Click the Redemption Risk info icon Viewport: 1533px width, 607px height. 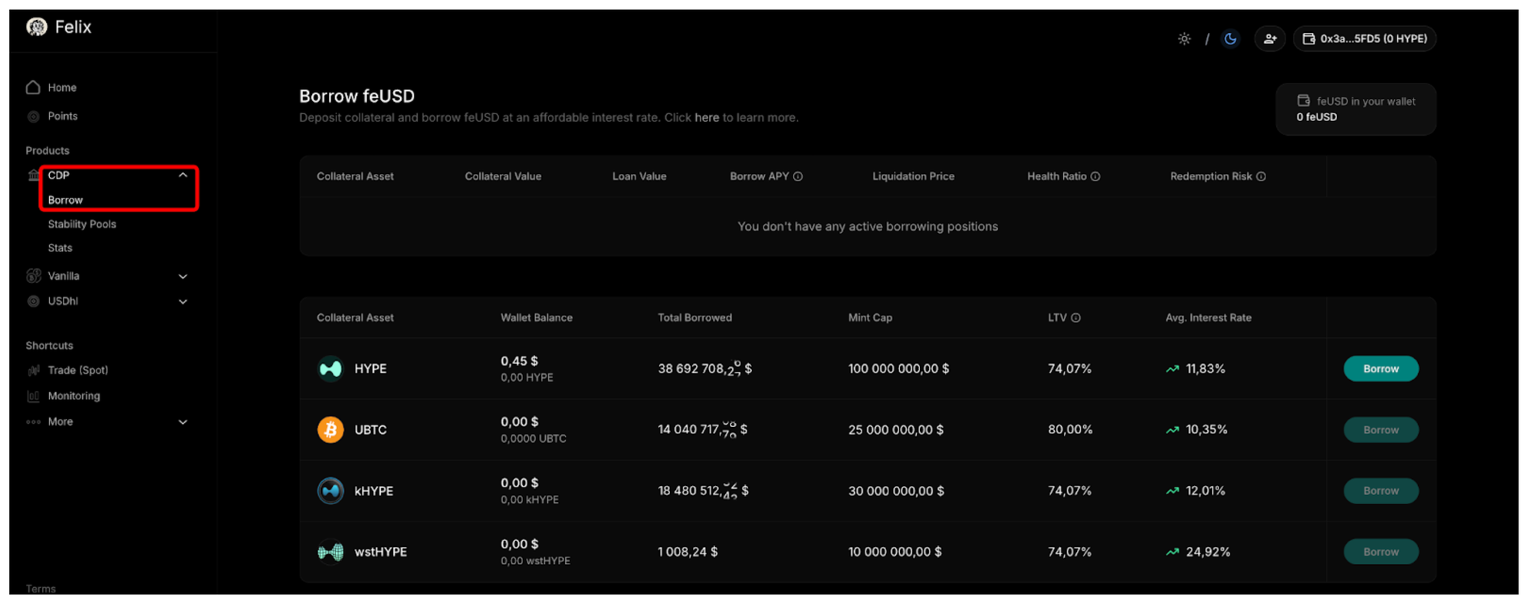[1261, 177]
